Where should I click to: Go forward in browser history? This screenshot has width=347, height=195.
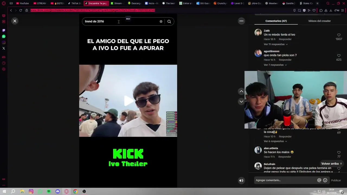pyautogui.click(x=15, y=10)
